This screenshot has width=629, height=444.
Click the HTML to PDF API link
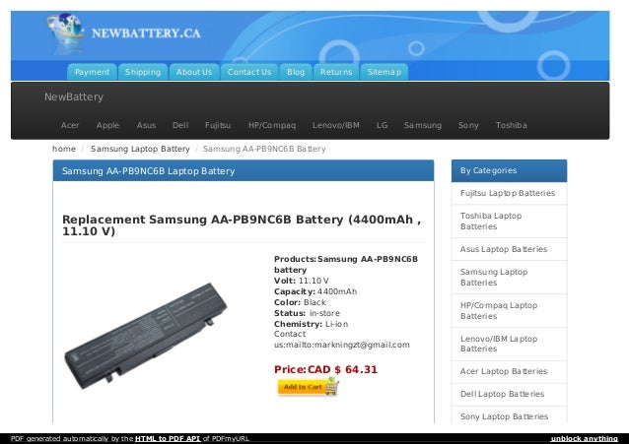pos(168,438)
